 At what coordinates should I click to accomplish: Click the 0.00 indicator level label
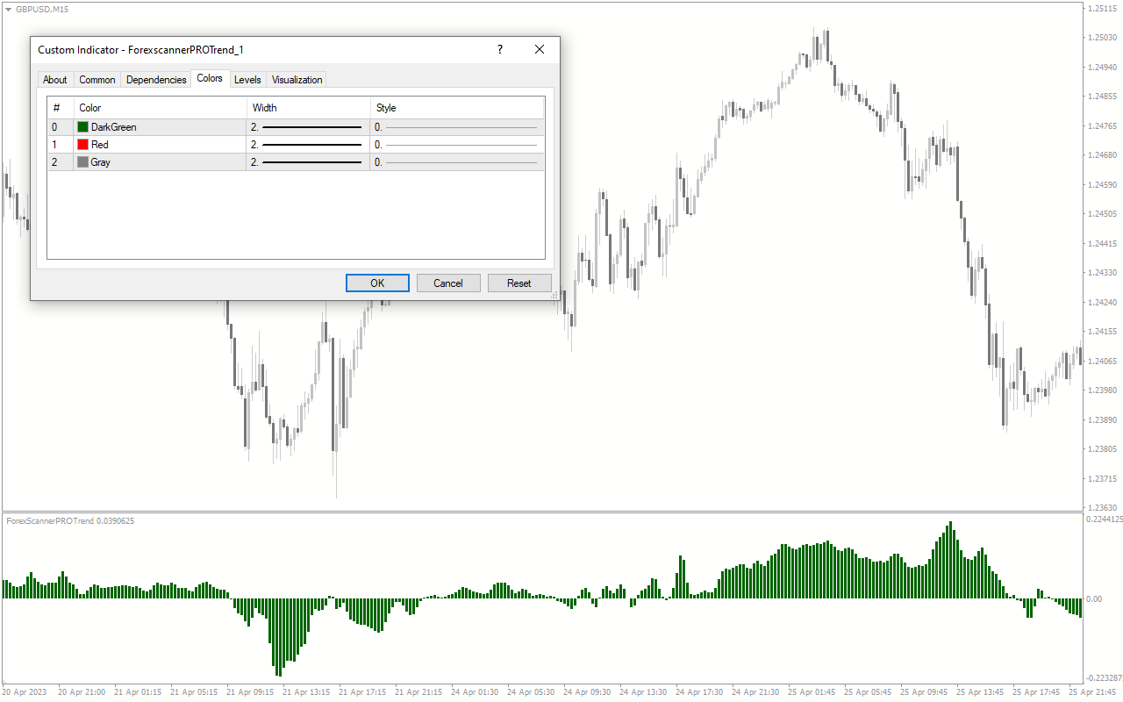click(x=1094, y=599)
